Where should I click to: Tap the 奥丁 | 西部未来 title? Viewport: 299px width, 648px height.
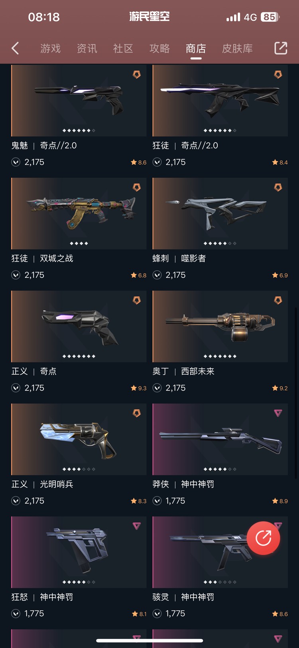tap(183, 371)
